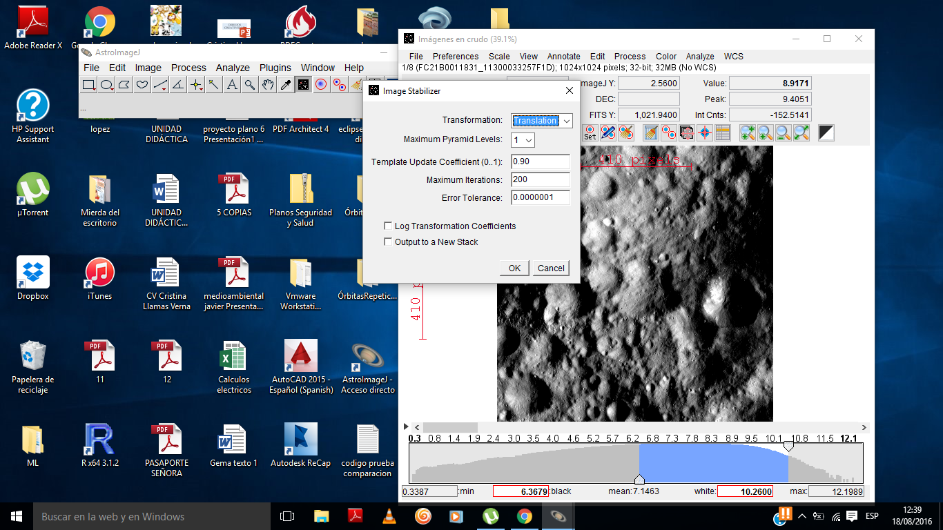Open the WCS menu in image window

(x=733, y=57)
